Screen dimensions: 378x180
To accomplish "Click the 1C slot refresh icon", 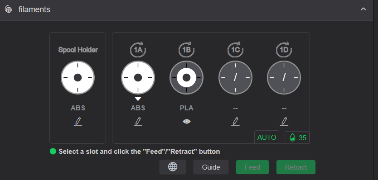I will (x=235, y=50).
